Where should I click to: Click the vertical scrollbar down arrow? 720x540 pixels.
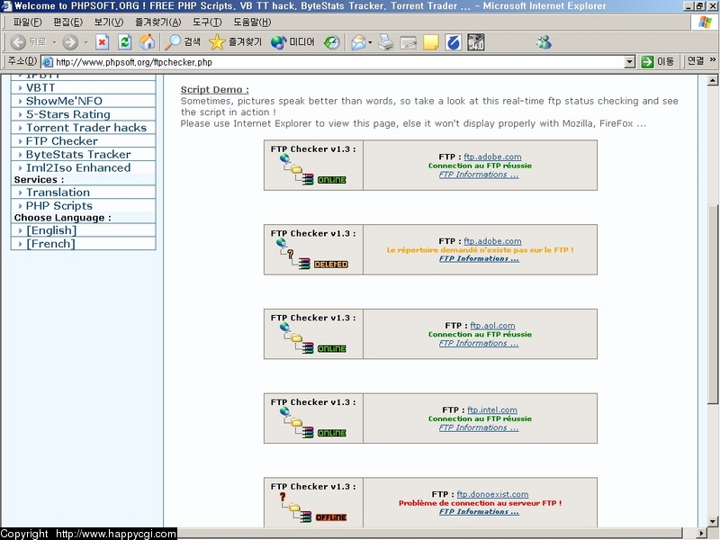click(x=712, y=522)
